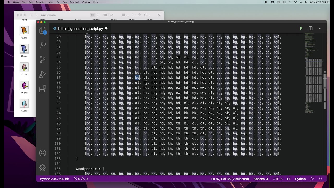The image size is (334, 188).
Task: Open the Terminal menu
Action: (74, 2)
